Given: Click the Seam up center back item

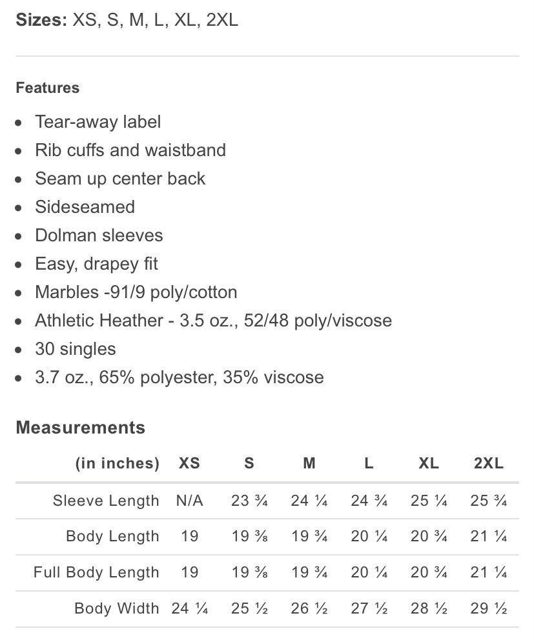Looking at the screenshot, I should pos(120,179).
